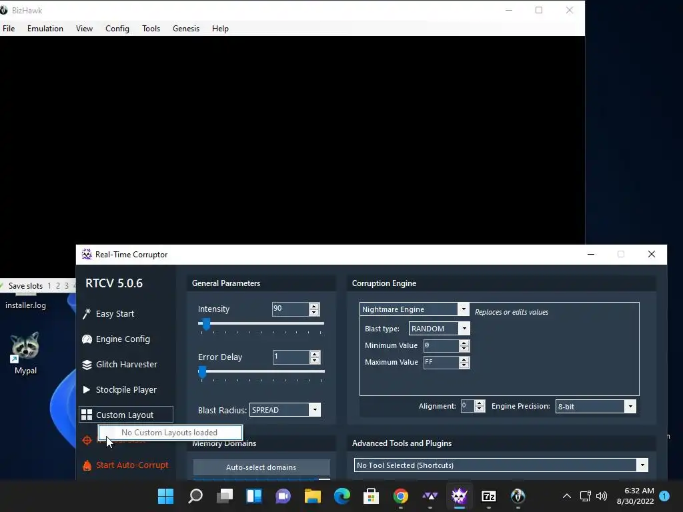This screenshot has height=512, width=683.
Task: Click the Intensity slider handle
Action: (207, 324)
